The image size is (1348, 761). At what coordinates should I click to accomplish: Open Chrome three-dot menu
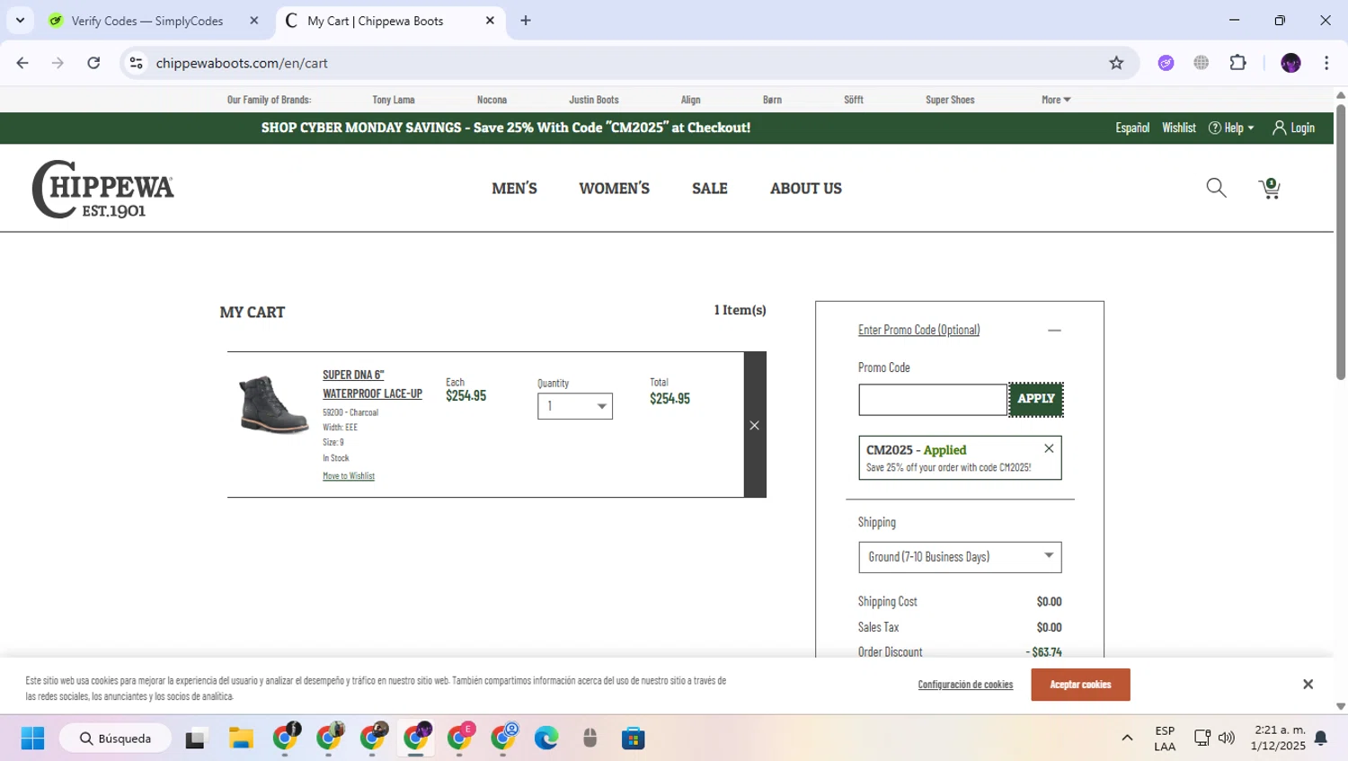1326,63
